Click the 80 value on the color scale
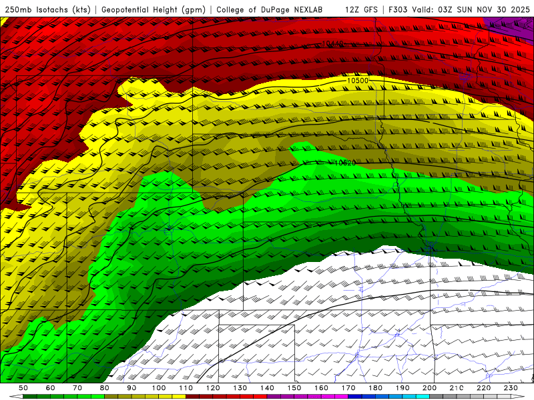Viewport: 534px width, 400px height. coord(105,388)
